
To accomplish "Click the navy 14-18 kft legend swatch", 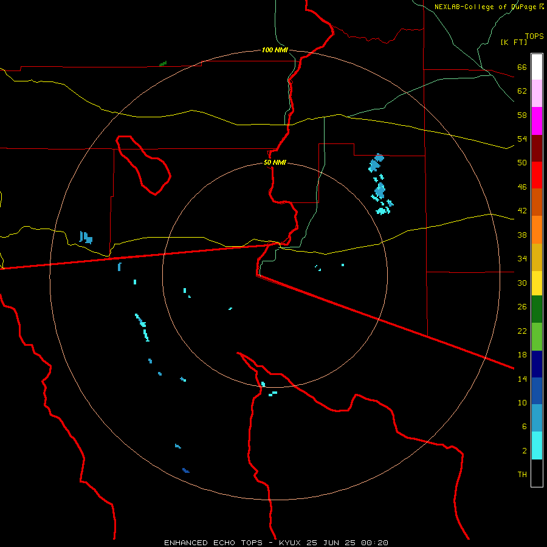I will click(x=537, y=364).
